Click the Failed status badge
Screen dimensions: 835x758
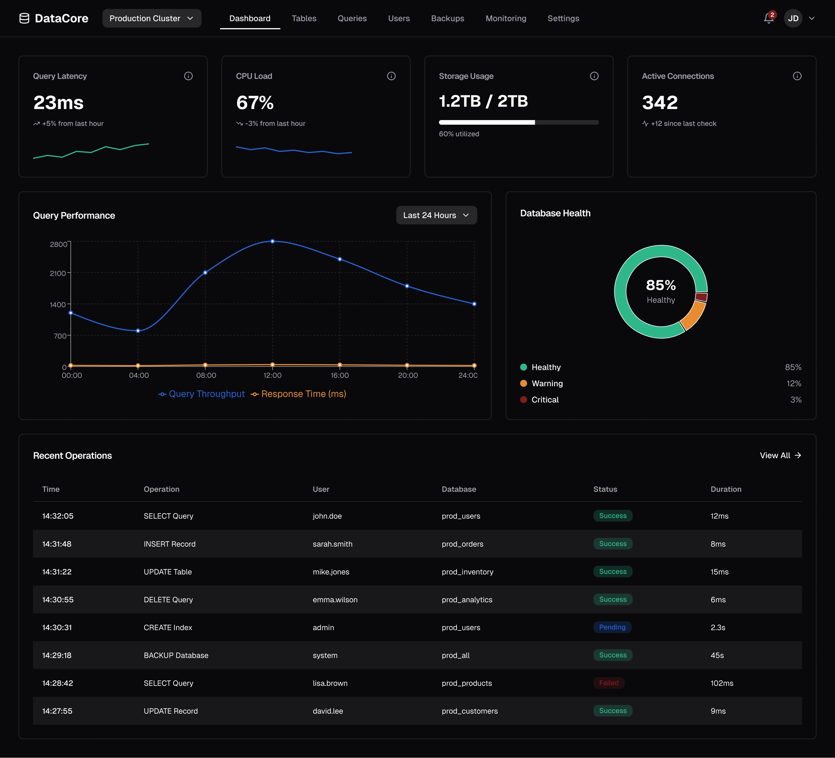point(609,683)
